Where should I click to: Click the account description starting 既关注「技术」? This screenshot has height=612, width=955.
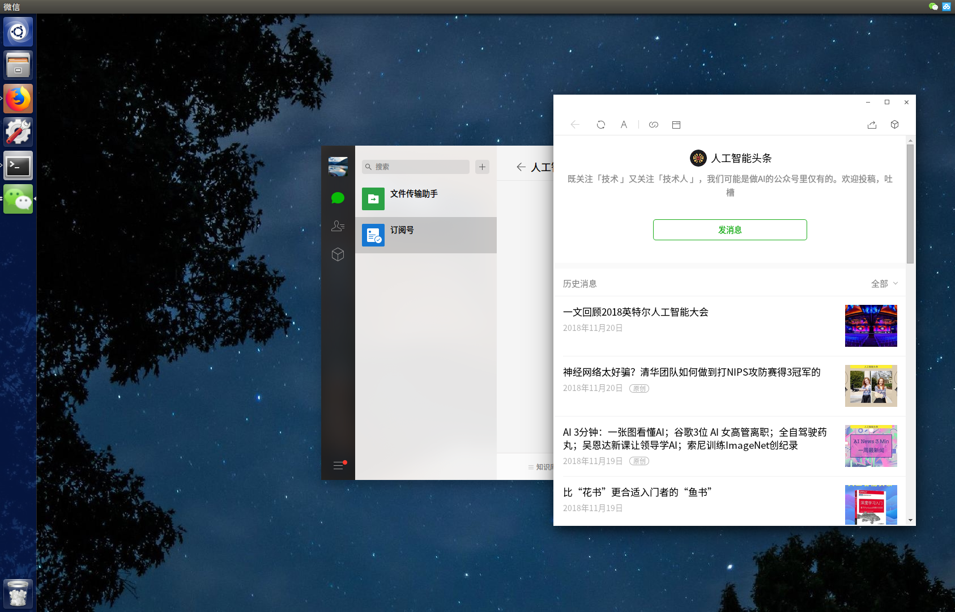coord(730,186)
